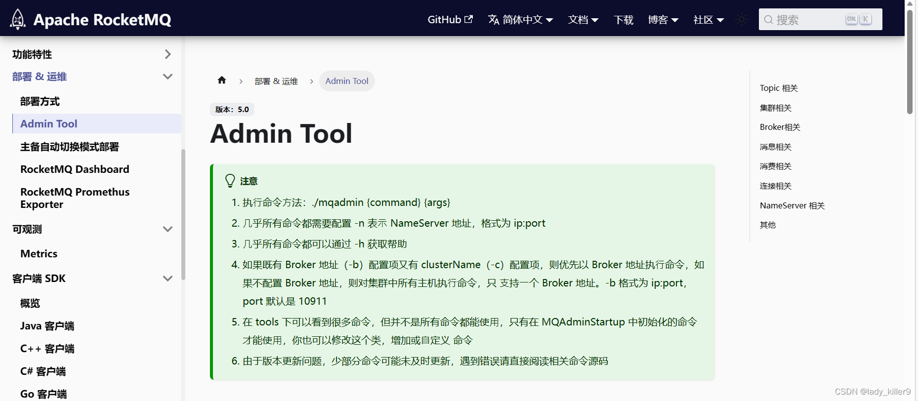The width and height of the screenshot is (918, 401).
Task: Select Admin Tool in the sidebar
Action: 97,123
